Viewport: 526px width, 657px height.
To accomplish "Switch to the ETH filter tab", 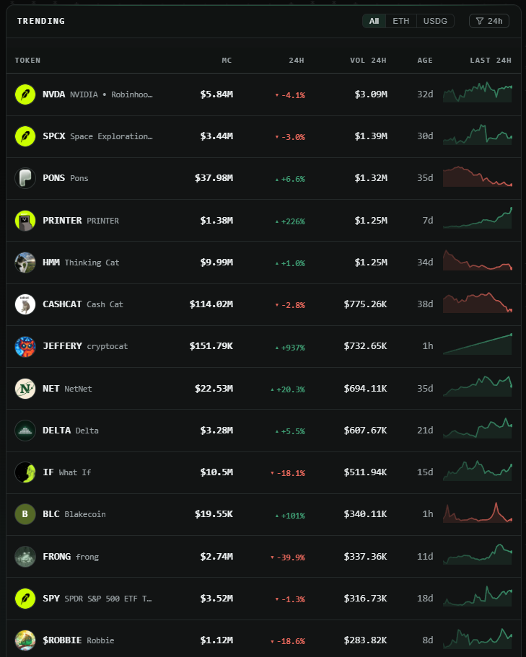I will 401,21.
